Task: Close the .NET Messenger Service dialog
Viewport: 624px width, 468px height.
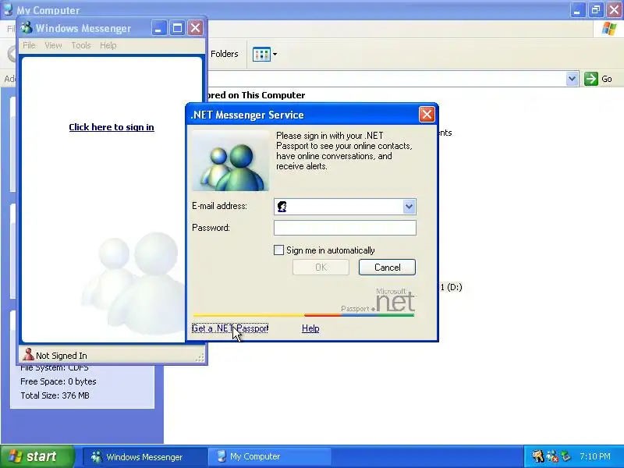Action: point(427,115)
